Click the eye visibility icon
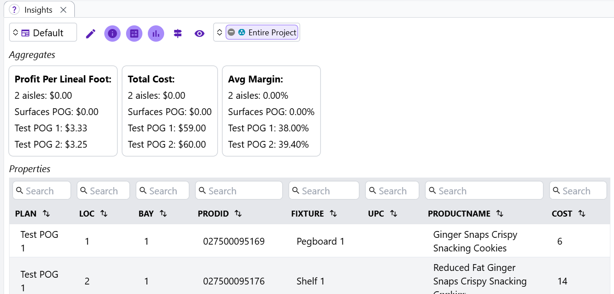614x294 pixels. [x=200, y=34]
